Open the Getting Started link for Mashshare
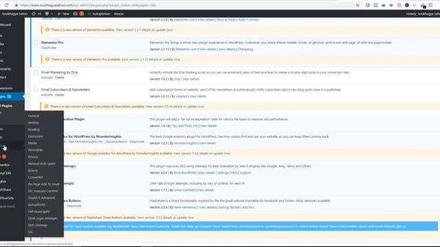This screenshot has width=440, height=247. click(x=229, y=207)
